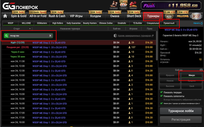Screen dimensions: 204x127
Task: Toggle the Bounty Hunters filter
Action: (90, 23)
